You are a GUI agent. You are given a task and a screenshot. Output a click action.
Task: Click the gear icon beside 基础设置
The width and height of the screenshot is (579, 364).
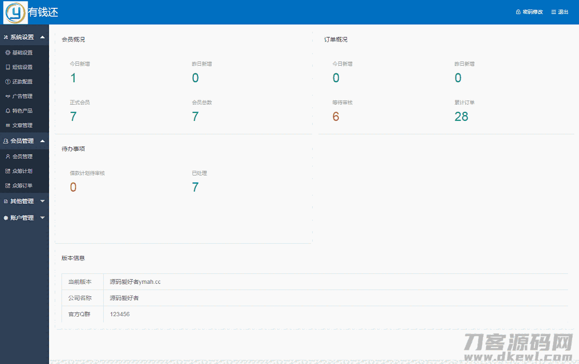click(x=7, y=53)
